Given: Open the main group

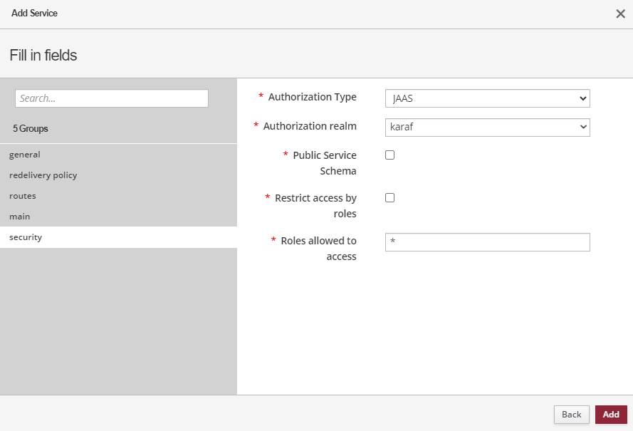Looking at the screenshot, I should pyautogui.click(x=19, y=216).
